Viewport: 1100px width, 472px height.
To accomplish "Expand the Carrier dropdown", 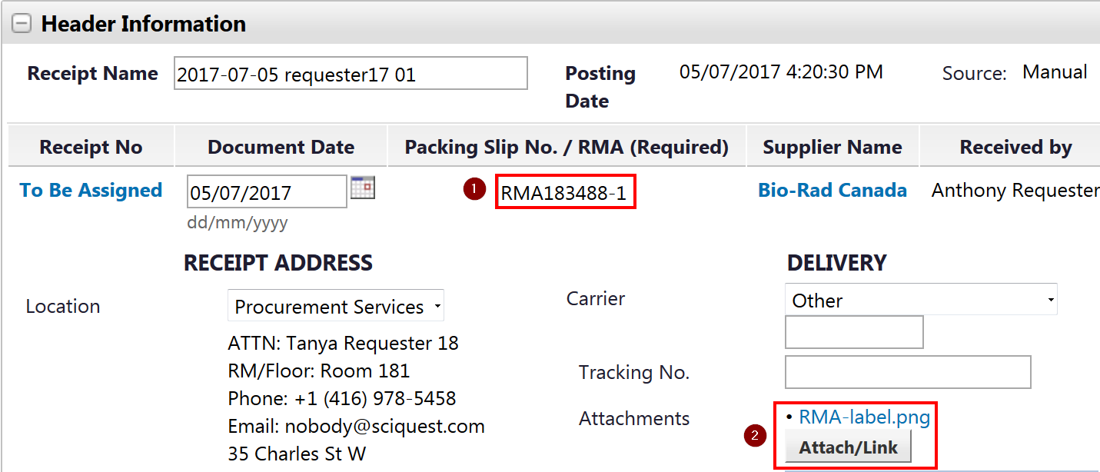I will point(920,300).
